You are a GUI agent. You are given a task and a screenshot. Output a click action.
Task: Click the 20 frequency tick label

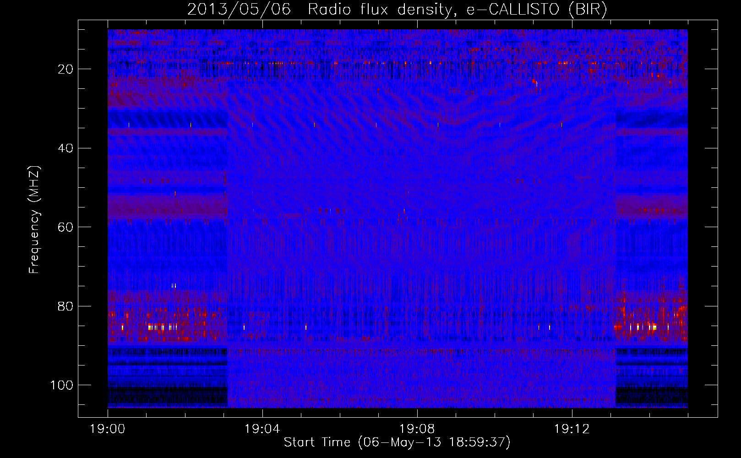[66, 69]
